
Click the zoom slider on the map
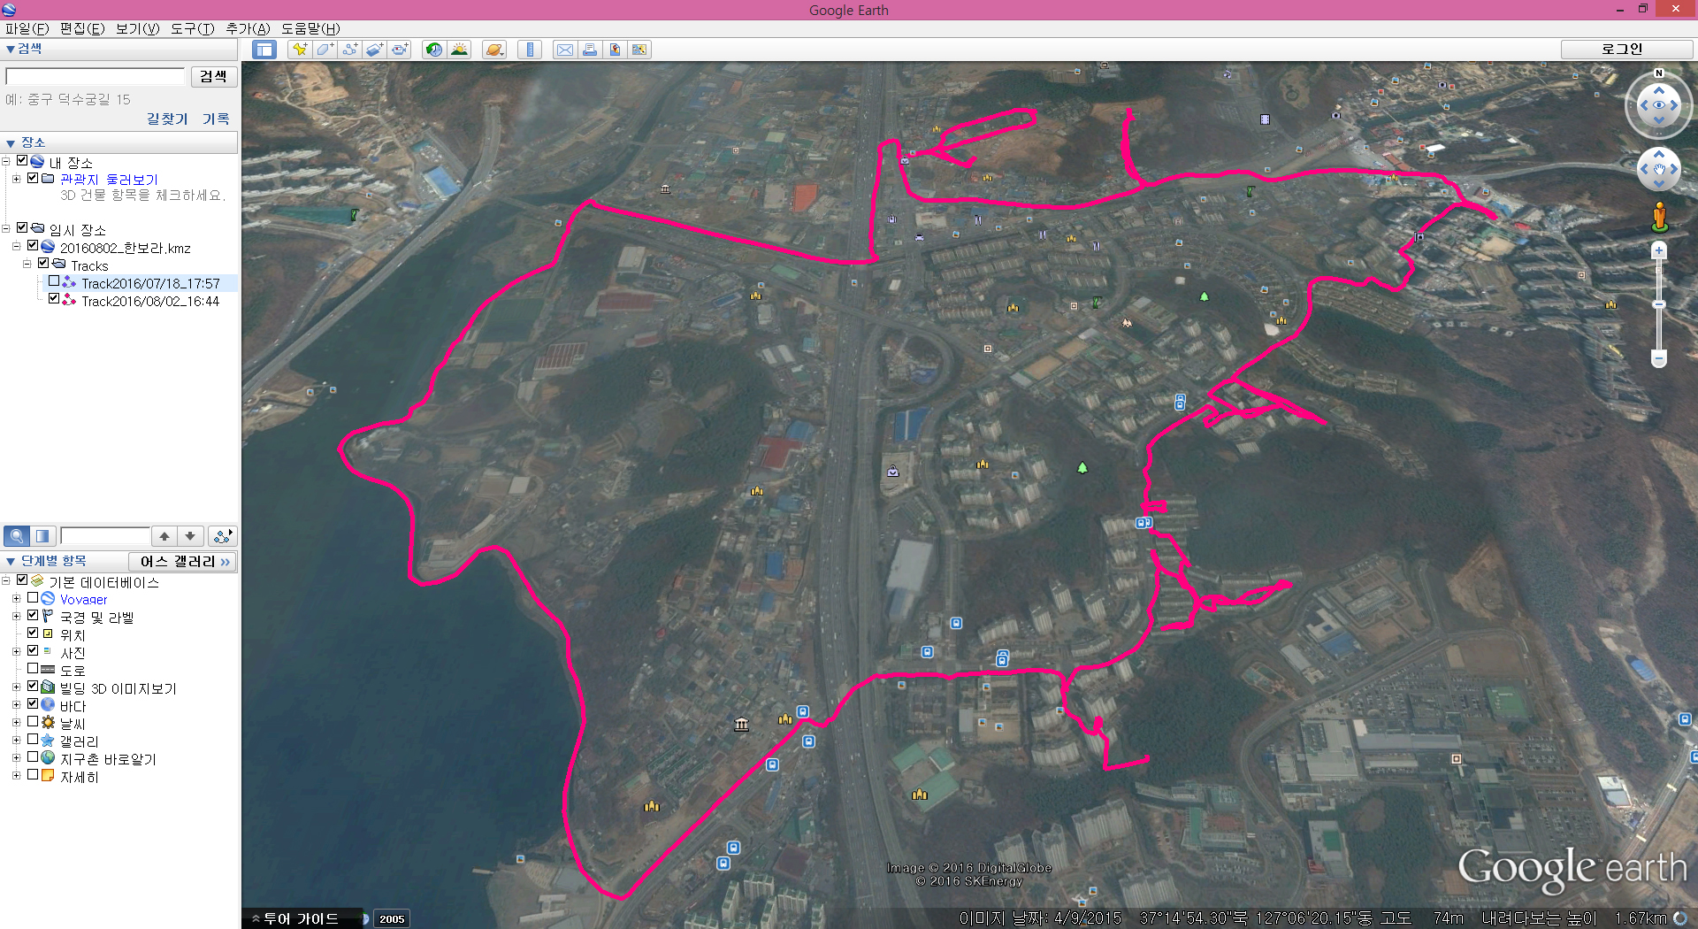pyautogui.click(x=1659, y=305)
